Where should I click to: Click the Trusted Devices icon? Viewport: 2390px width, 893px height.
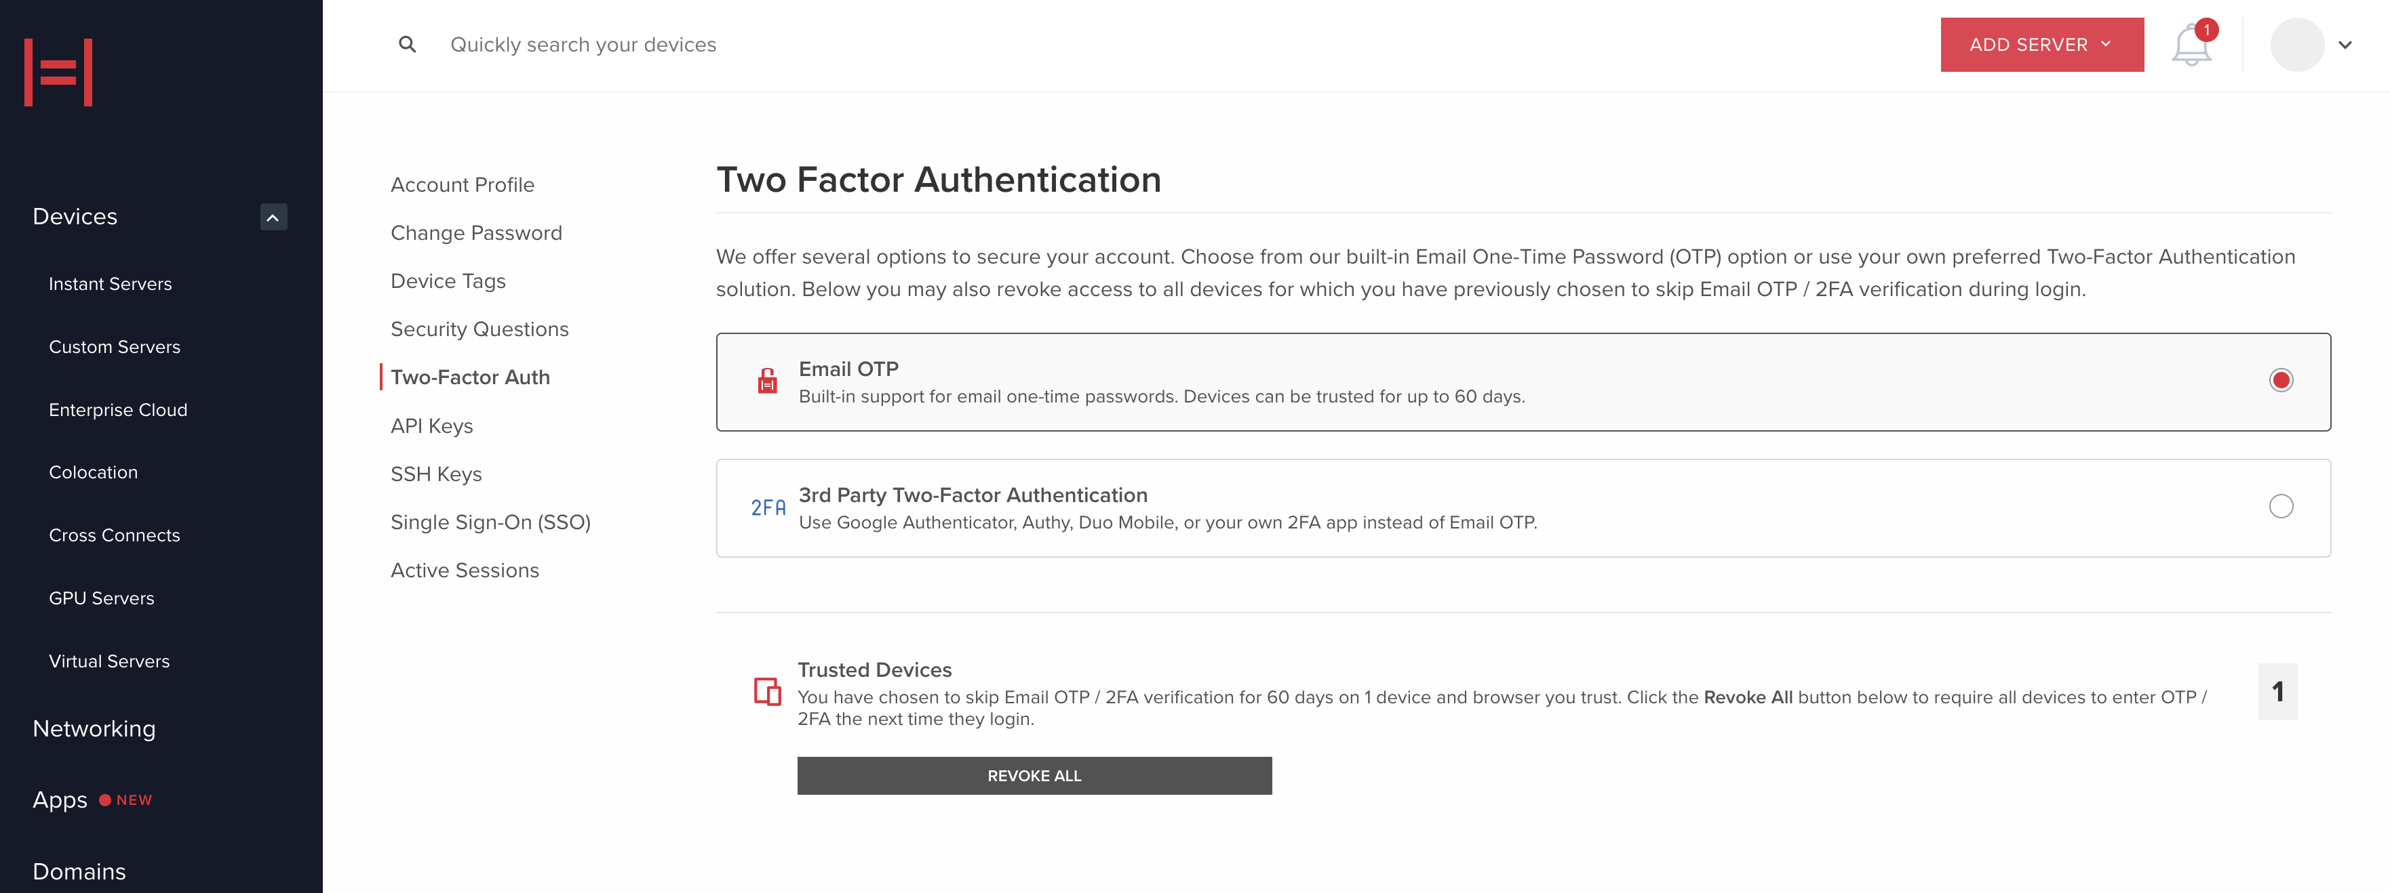767,691
